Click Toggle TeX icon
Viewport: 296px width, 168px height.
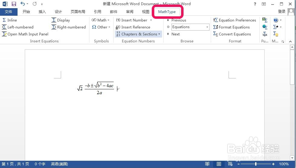tap(265, 34)
